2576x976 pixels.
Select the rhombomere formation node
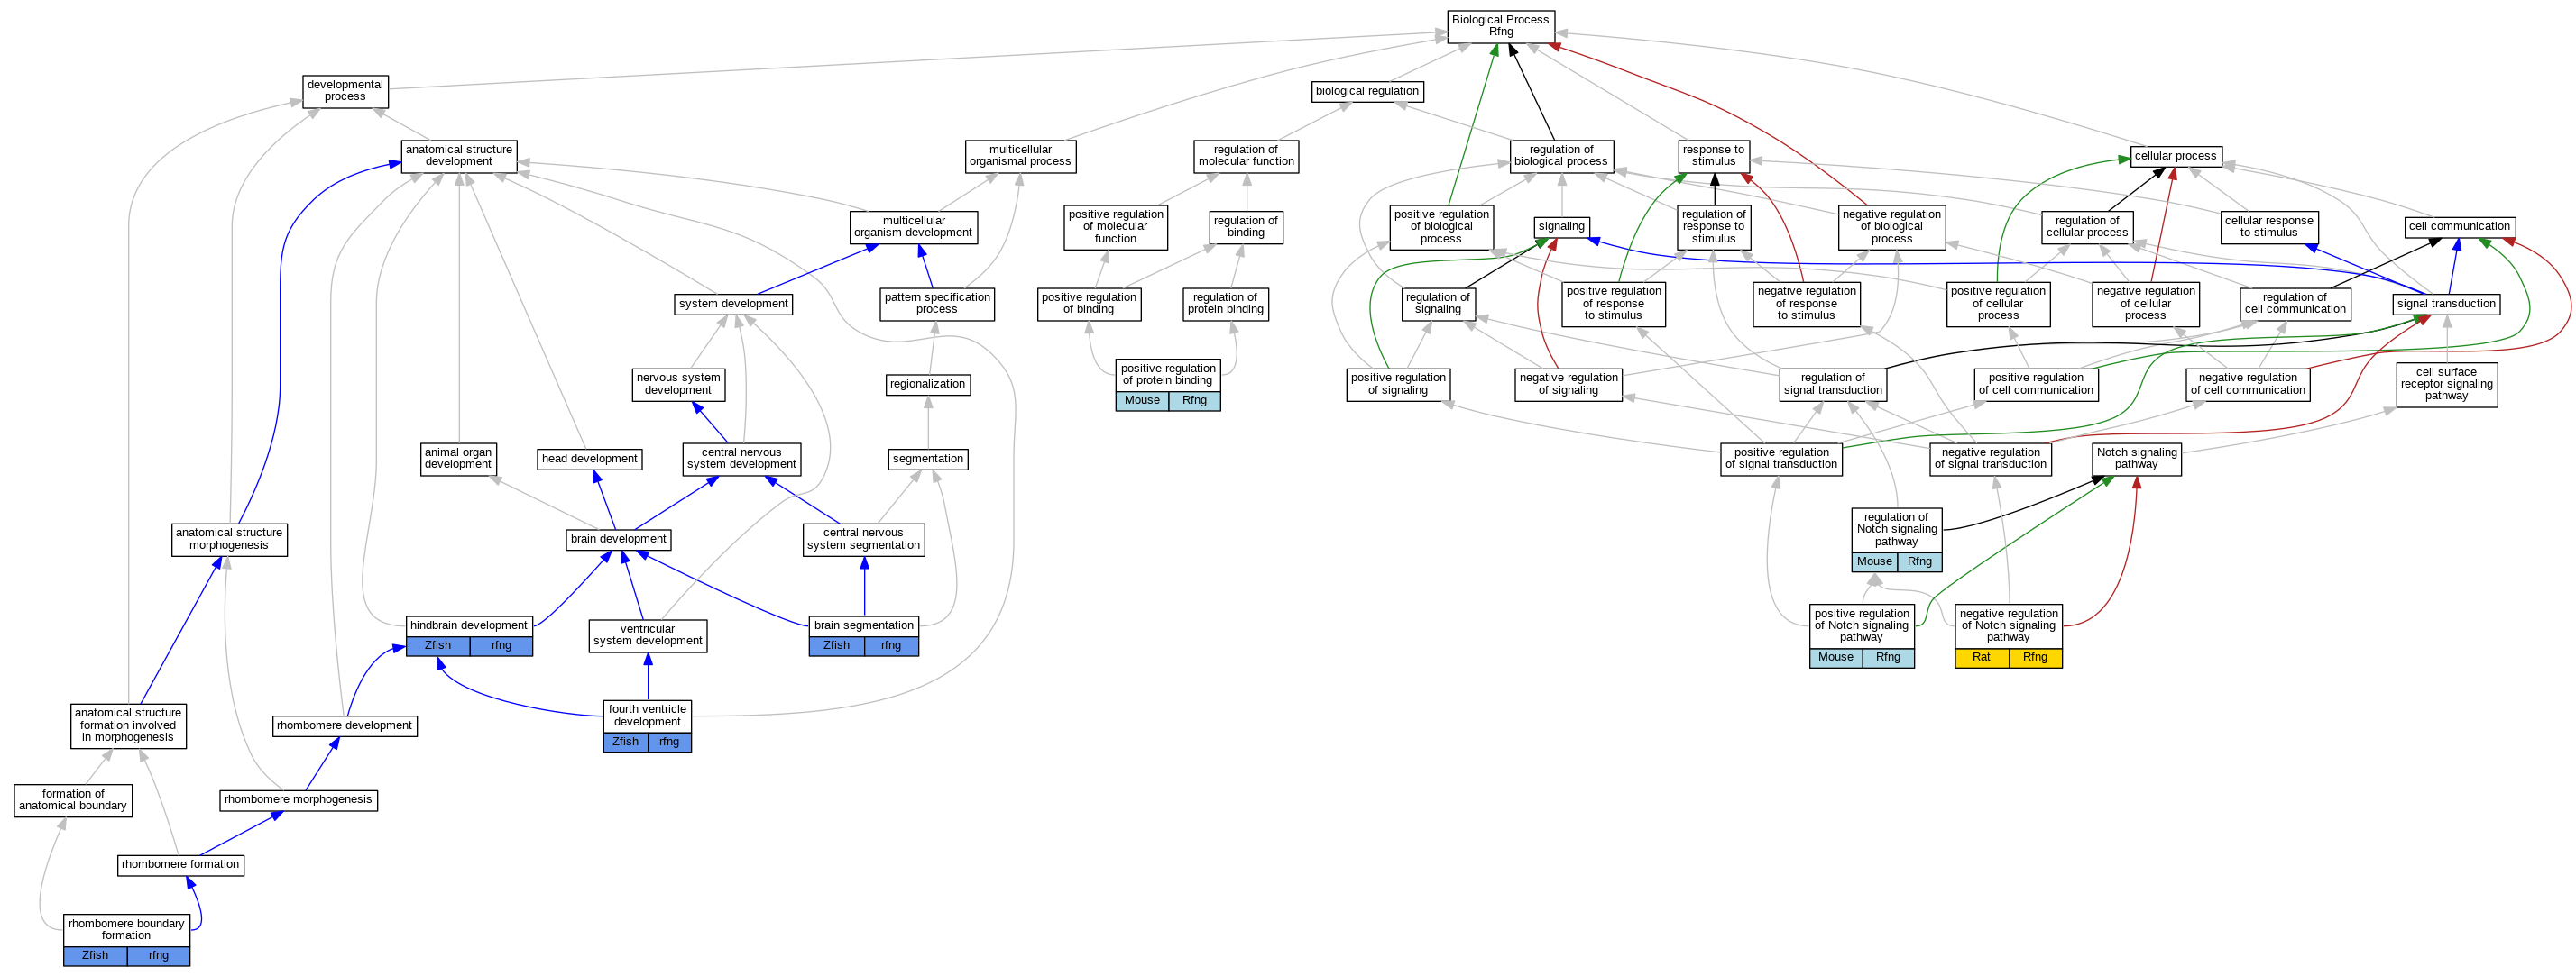181,865
